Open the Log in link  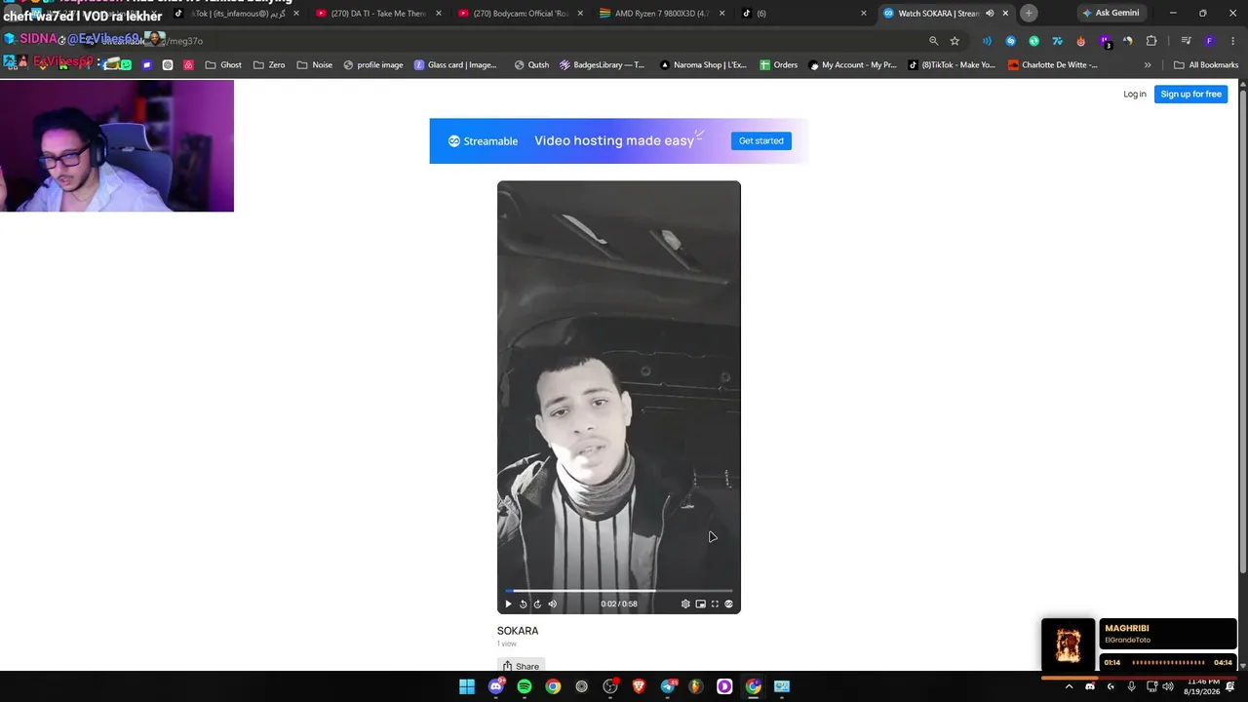pos(1135,95)
